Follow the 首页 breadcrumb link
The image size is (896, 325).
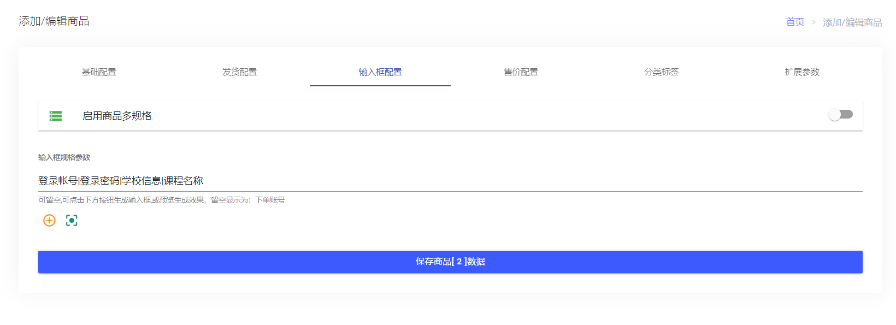pyautogui.click(x=795, y=22)
